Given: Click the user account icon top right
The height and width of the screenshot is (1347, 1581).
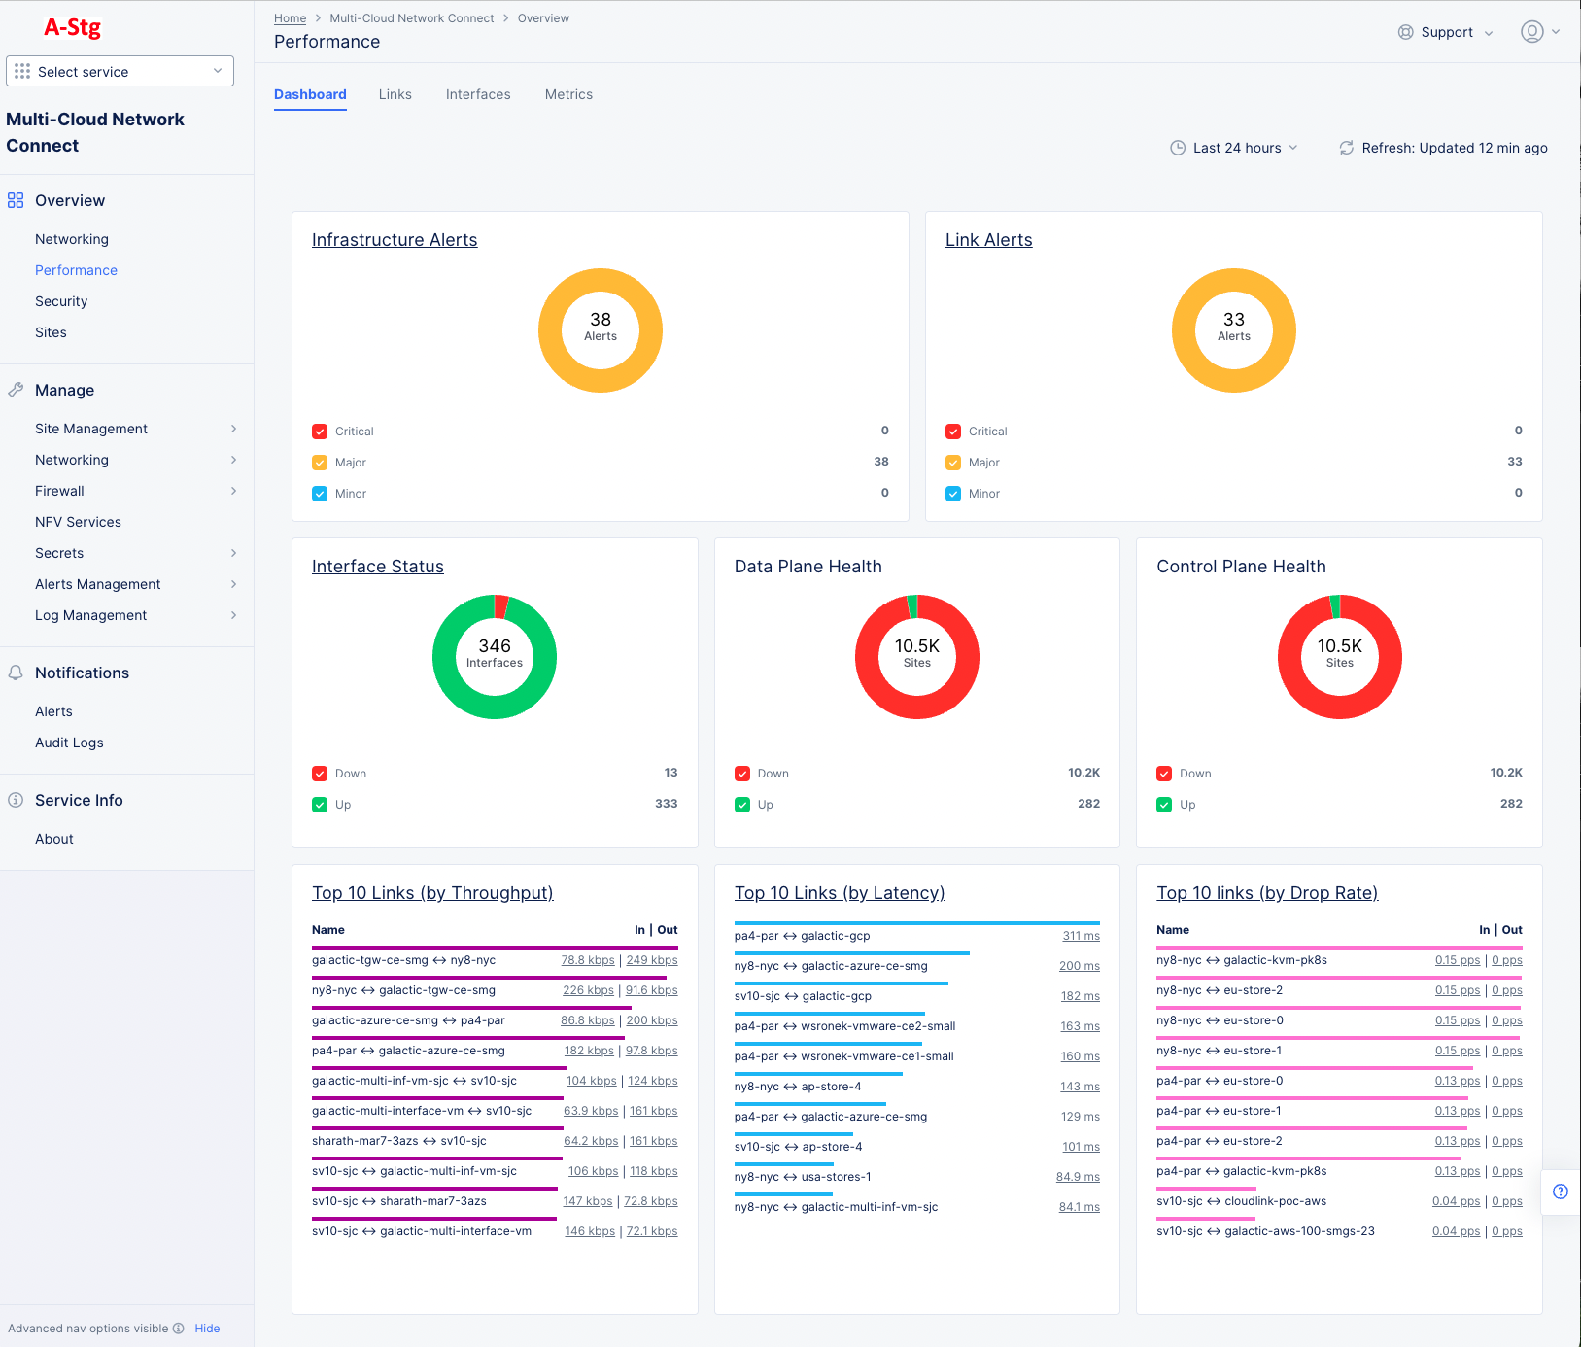Looking at the screenshot, I should pyautogui.click(x=1532, y=32).
